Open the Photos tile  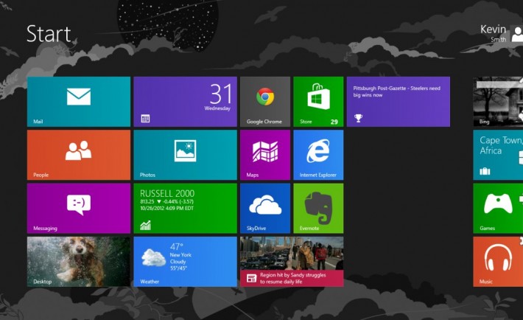[x=185, y=155]
